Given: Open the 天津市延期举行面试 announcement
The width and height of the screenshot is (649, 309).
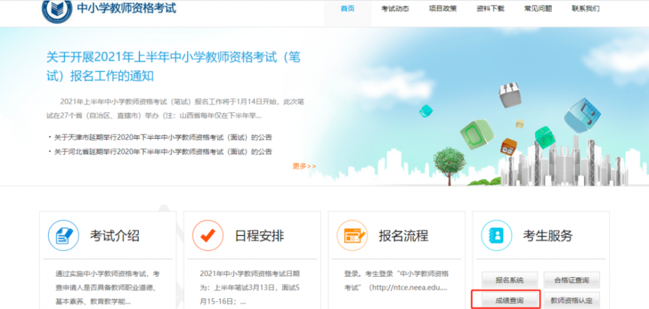Looking at the screenshot, I should click(163, 137).
